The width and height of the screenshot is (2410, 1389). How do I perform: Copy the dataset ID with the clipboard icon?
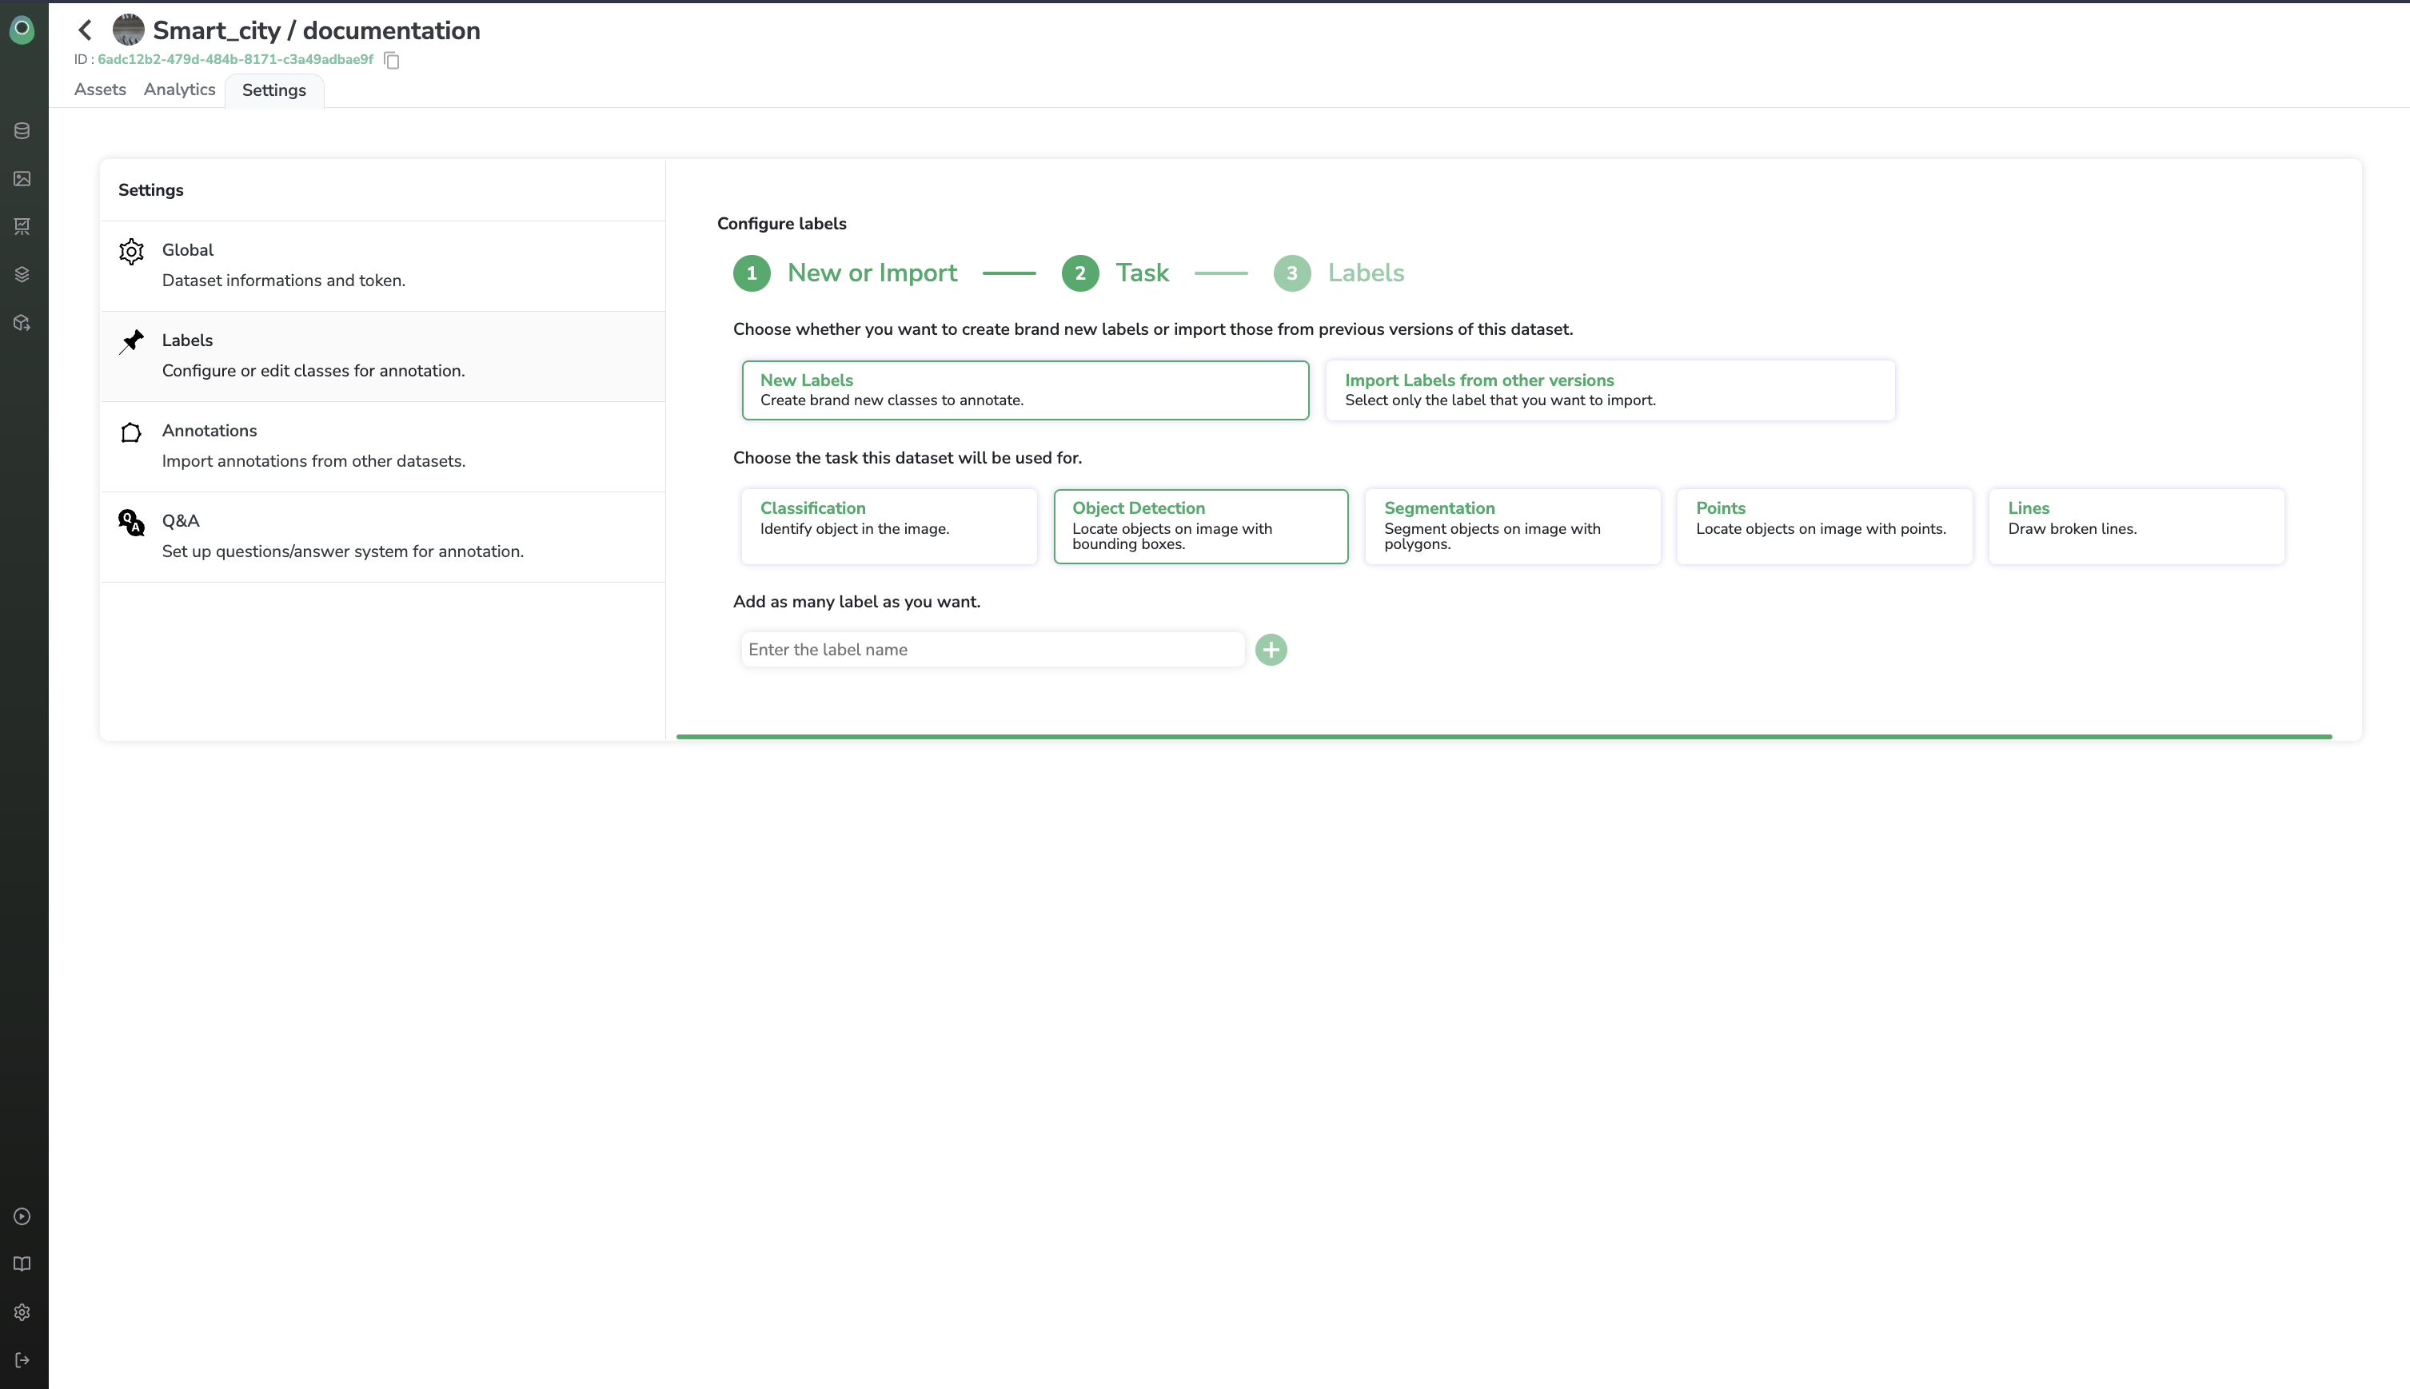[391, 60]
